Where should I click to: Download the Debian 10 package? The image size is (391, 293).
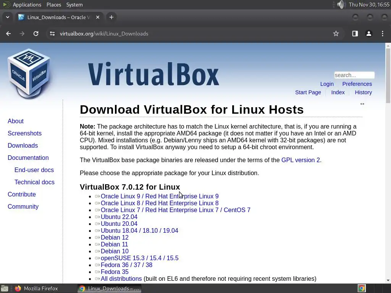pos(115,251)
